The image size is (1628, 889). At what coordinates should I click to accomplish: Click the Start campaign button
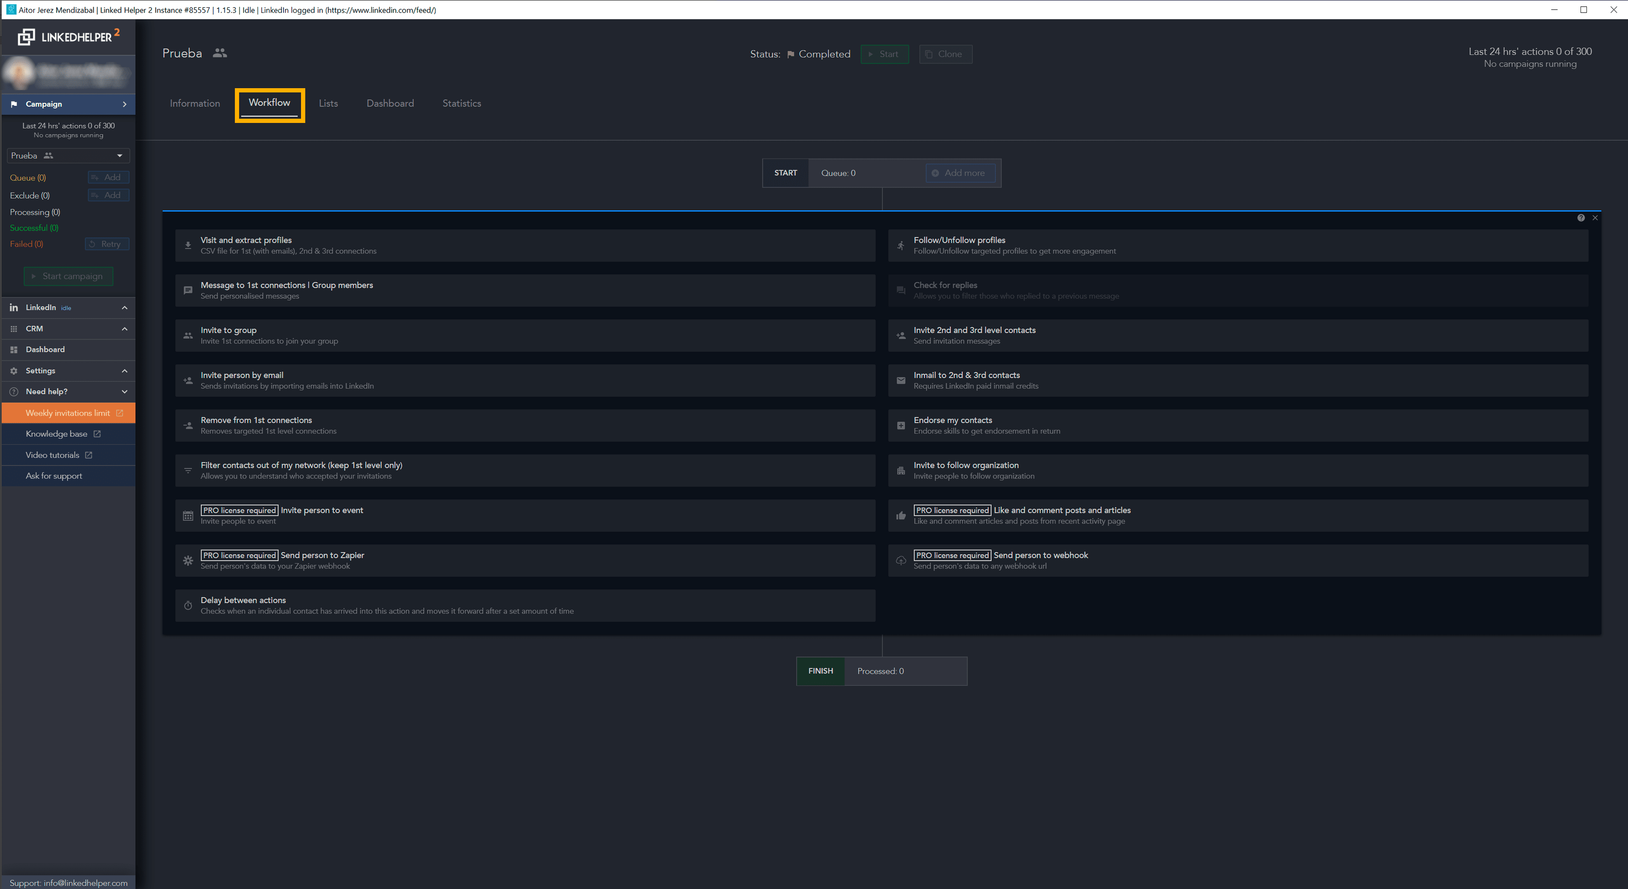tap(68, 276)
